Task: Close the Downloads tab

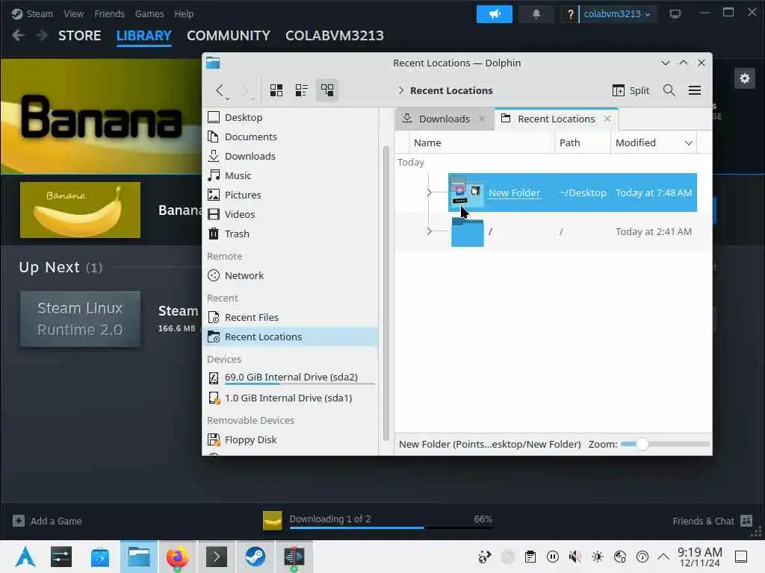Action: click(x=482, y=119)
